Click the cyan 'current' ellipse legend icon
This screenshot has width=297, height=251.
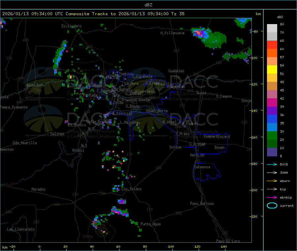point(272,205)
